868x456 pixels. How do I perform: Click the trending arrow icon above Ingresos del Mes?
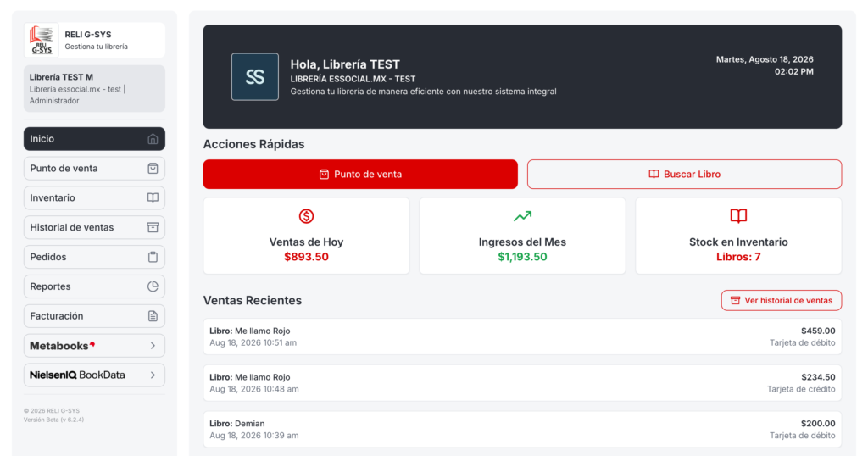[522, 216]
